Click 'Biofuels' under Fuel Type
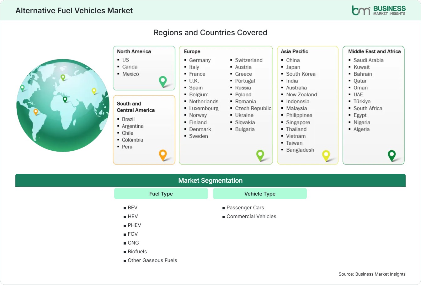 [137, 252]
